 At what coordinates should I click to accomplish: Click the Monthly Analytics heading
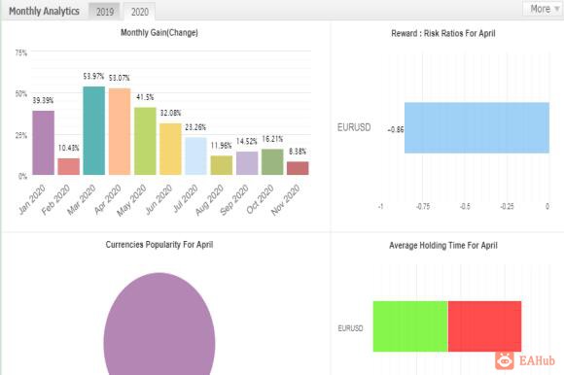pos(44,11)
